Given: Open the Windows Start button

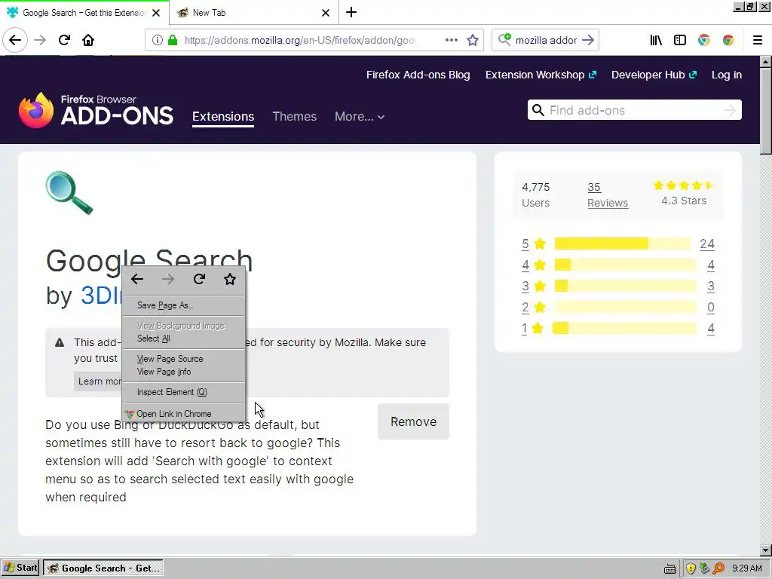Looking at the screenshot, I should (20, 568).
